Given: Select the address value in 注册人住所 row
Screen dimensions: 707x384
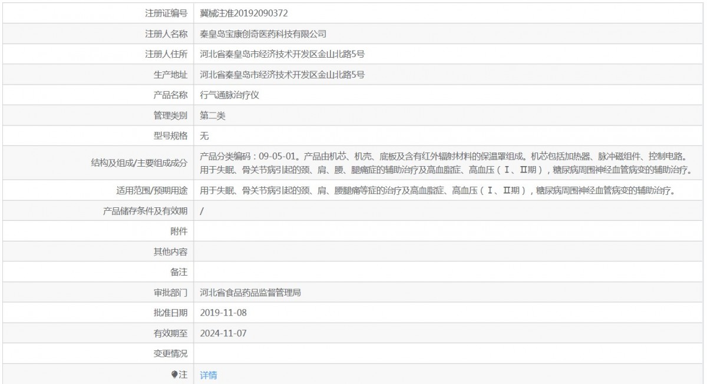Looking at the screenshot, I should 282,54.
